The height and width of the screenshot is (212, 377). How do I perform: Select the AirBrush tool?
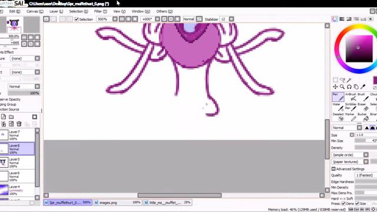[350, 97]
